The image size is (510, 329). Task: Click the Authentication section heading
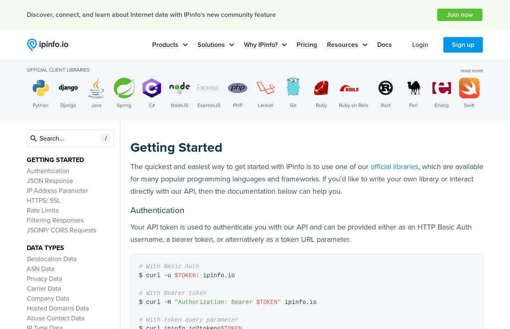coord(157,210)
